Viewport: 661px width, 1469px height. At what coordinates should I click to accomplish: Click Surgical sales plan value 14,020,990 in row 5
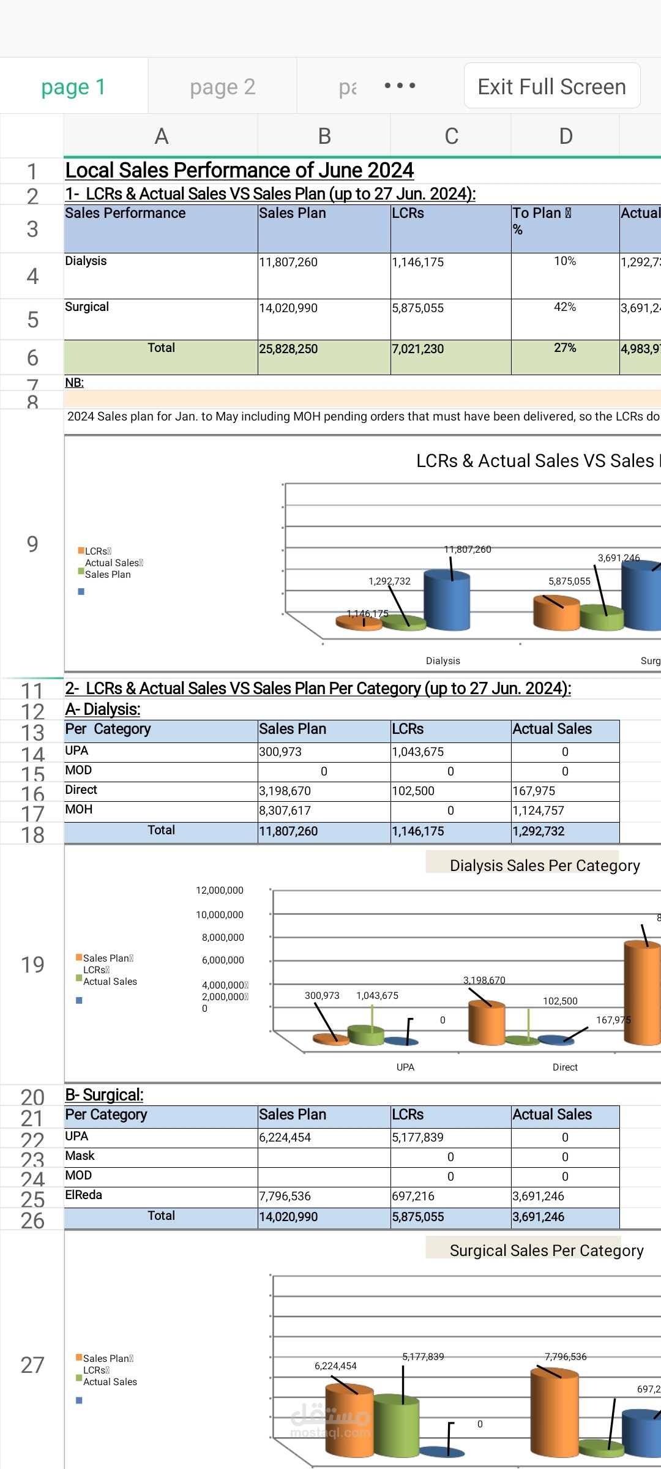click(324, 320)
